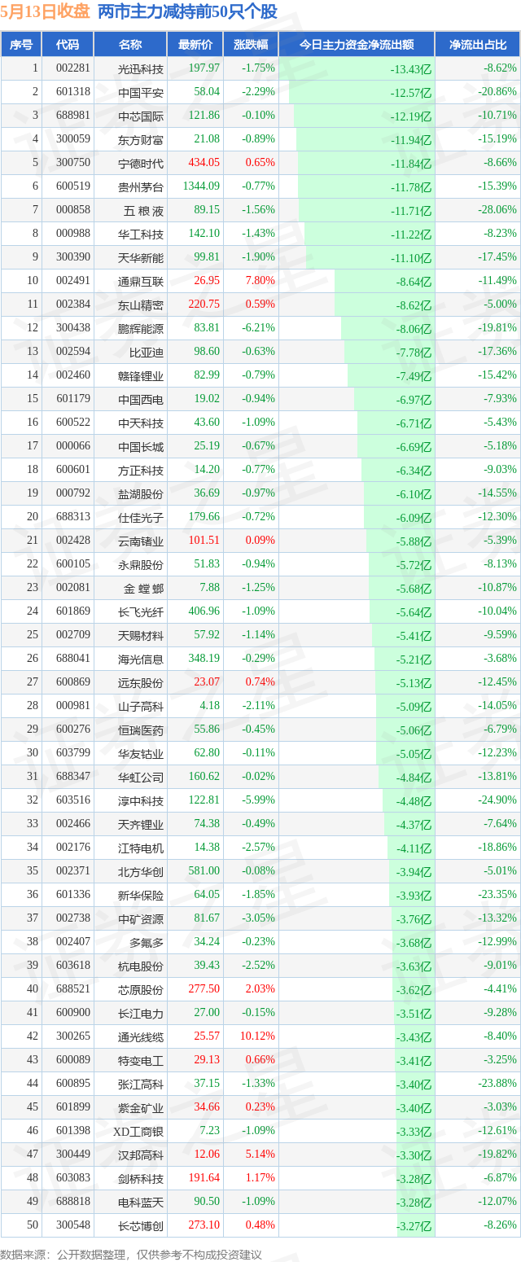Click 宁德时代 price 434.05
521x1262 pixels.
click(204, 163)
